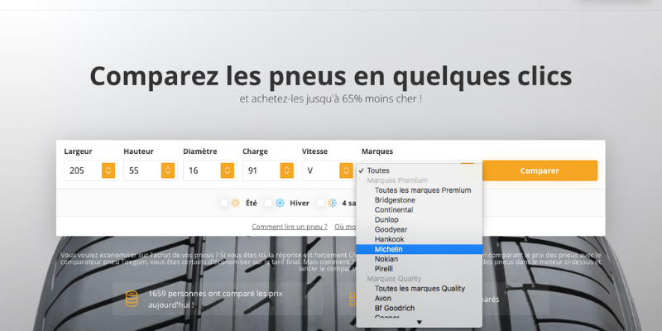Open the Diamètre dropdown arrow
The height and width of the screenshot is (331, 662).
pos(228,170)
